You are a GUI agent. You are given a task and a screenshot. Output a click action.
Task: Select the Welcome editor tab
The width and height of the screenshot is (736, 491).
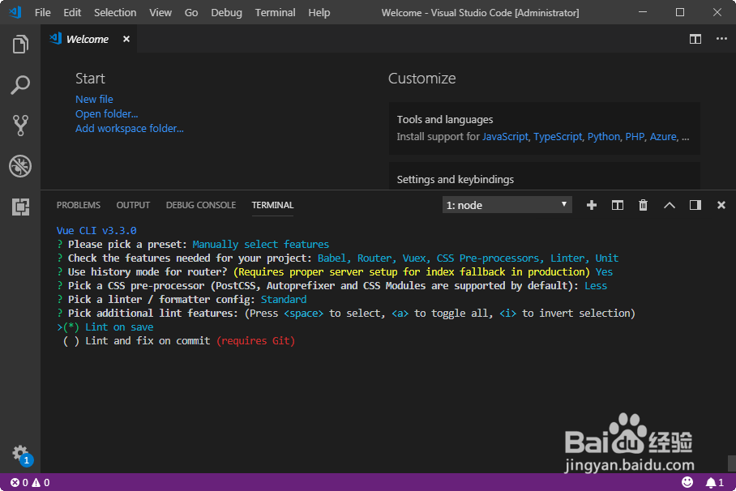[88, 39]
